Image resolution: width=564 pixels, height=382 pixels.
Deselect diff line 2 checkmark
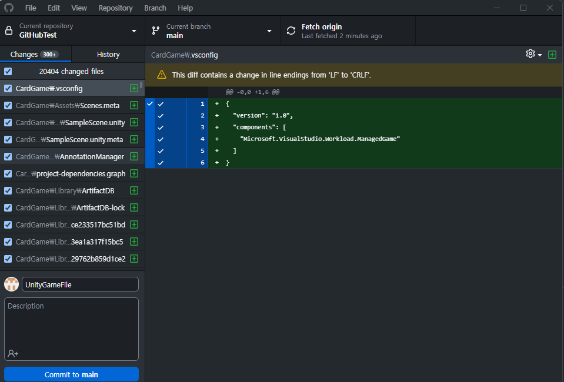pyautogui.click(x=161, y=116)
